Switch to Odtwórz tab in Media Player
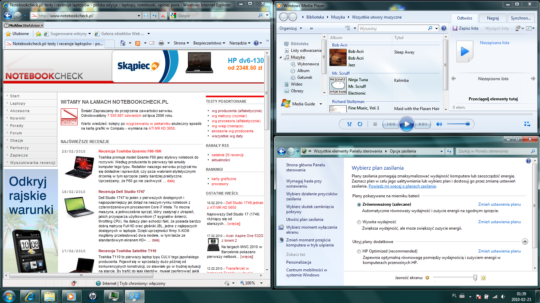Screen dimensions: 540x303 pos(465,18)
